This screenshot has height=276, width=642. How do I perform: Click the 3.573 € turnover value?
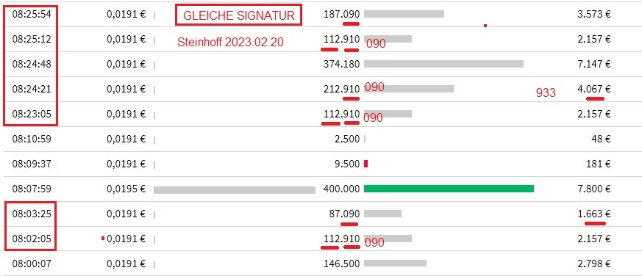pyautogui.click(x=593, y=15)
